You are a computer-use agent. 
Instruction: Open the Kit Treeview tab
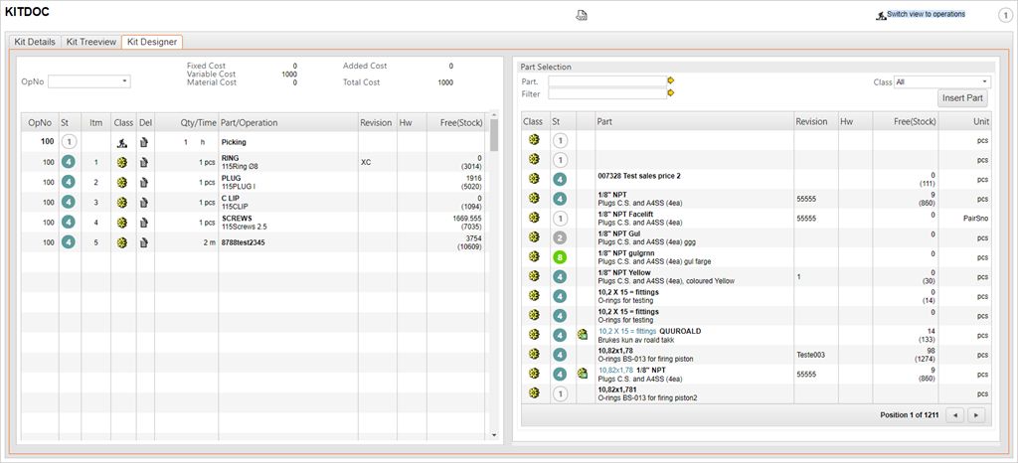click(91, 42)
